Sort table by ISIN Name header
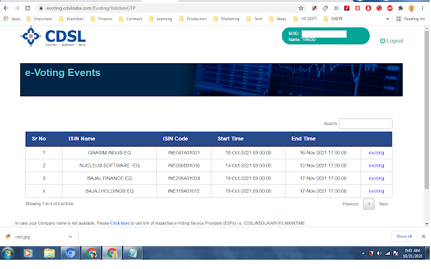This screenshot has height=269, width=431. coord(82,139)
